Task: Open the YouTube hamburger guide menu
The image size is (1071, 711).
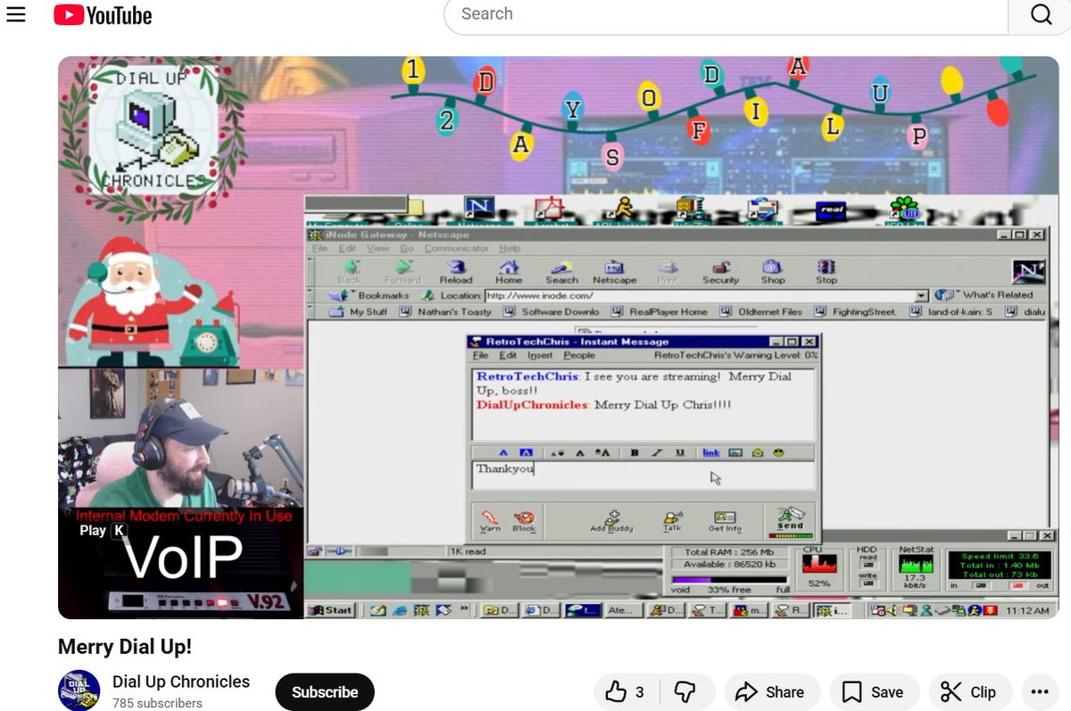Action: click(16, 14)
